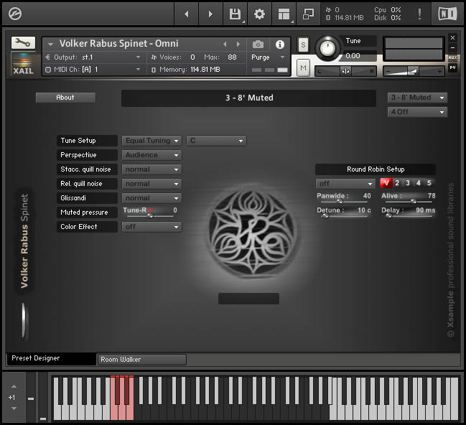Image resolution: width=466 pixels, height=425 pixels.
Task: Click the minimized view icon
Action: click(x=308, y=14)
